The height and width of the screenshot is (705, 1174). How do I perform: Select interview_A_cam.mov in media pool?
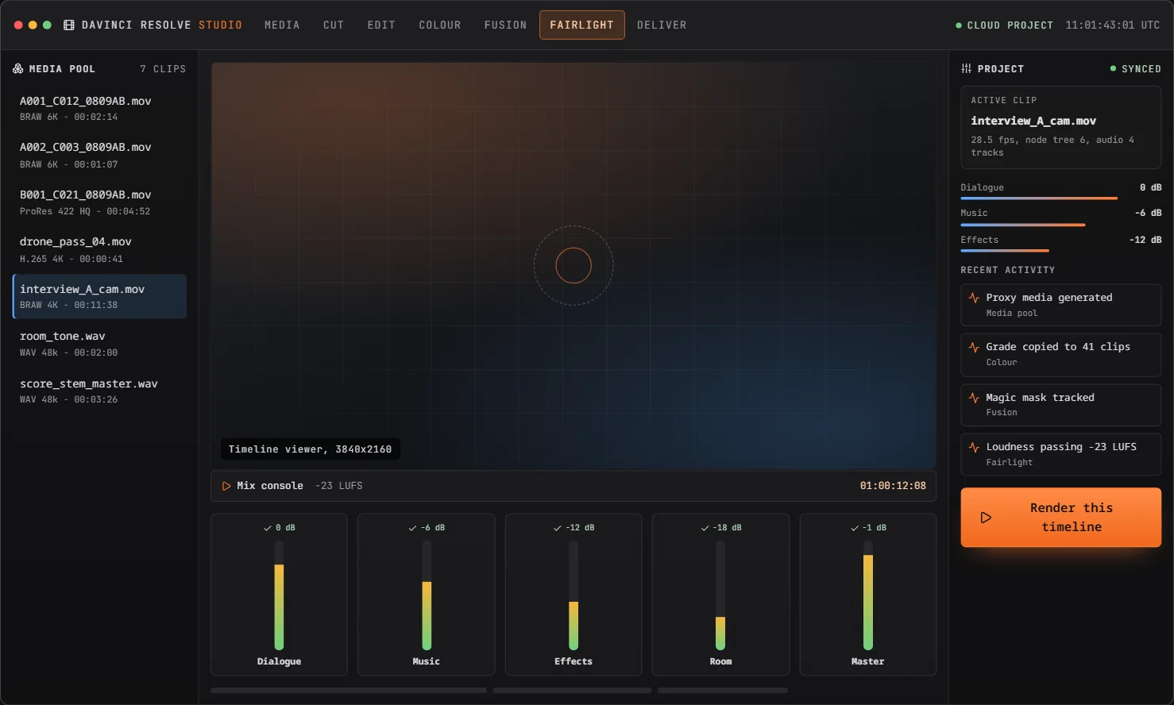coord(99,297)
